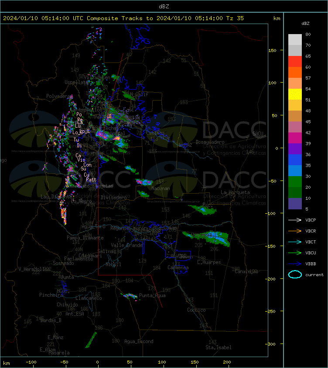
Task: Click the cyan VBCT arrow in legend
Action: 295,242
